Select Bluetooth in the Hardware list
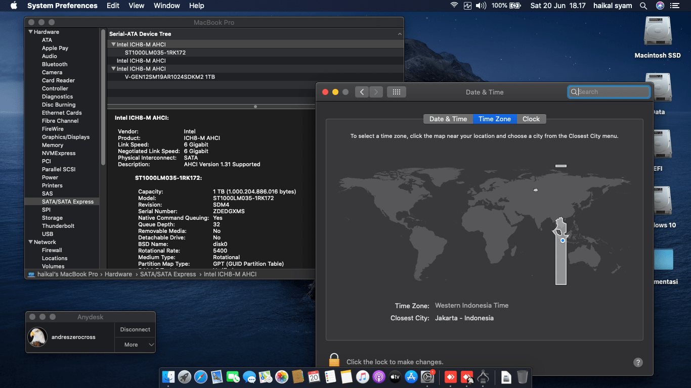 click(x=55, y=64)
